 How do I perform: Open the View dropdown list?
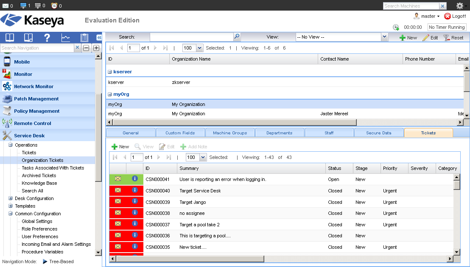384,37
